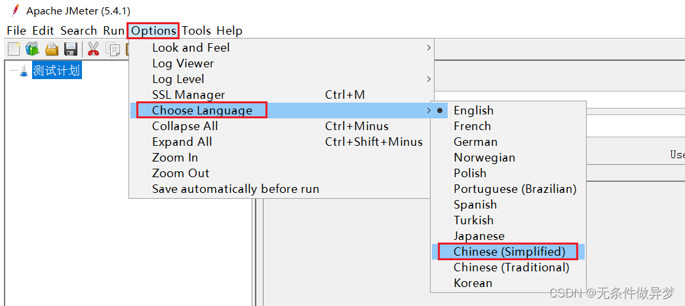Expand the Log Level submenu
685x306 pixels.
282,79
